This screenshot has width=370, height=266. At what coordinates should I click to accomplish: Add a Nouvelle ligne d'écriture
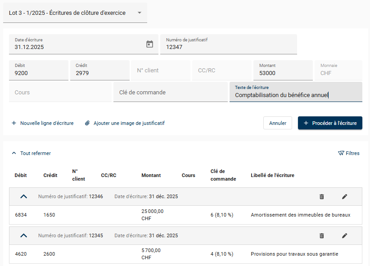point(42,123)
